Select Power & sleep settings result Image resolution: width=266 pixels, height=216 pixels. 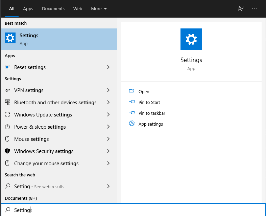pyautogui.click(x=59, y=127)
